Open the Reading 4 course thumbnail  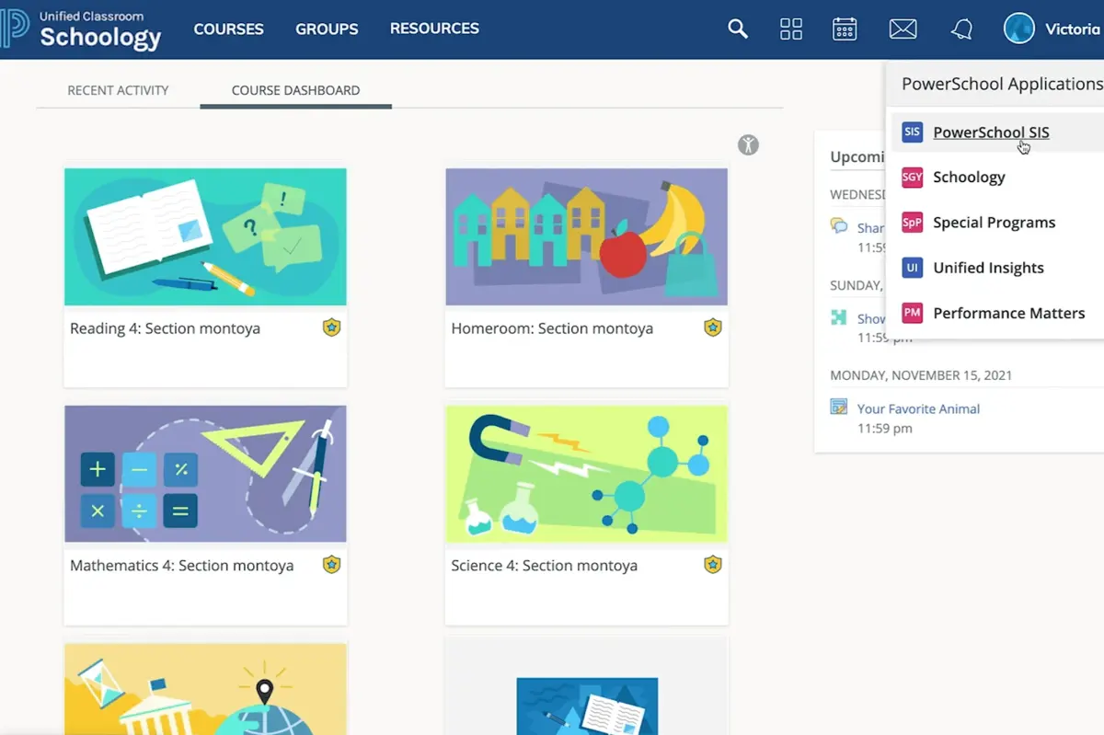tap(205, 236)
